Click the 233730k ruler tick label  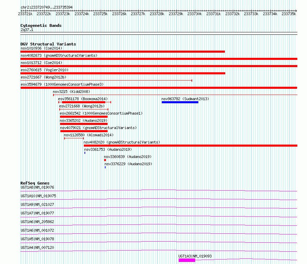[x=195, y=14]
